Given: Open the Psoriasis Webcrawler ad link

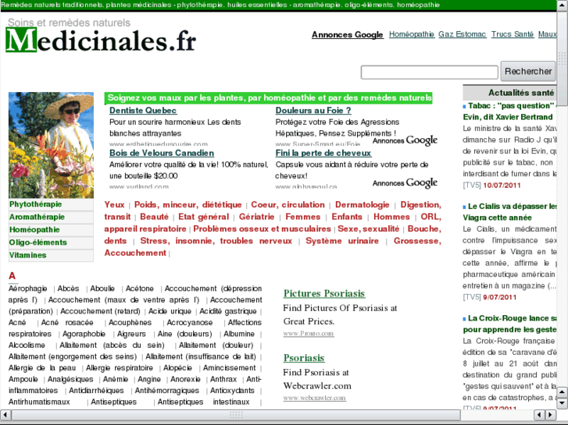Looking at the screenshot, I should (304, 358).
